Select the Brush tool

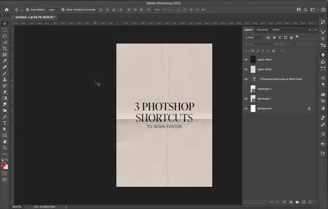tap(4, 73)
